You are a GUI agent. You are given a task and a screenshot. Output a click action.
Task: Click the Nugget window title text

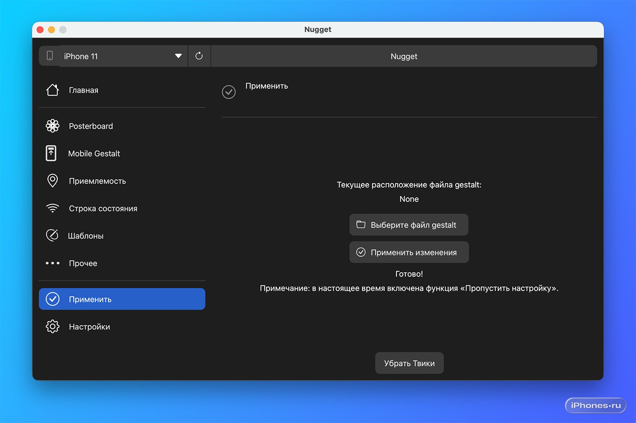coord(318,29)
